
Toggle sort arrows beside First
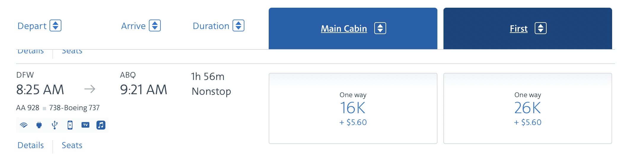click(x=541, y=28)
